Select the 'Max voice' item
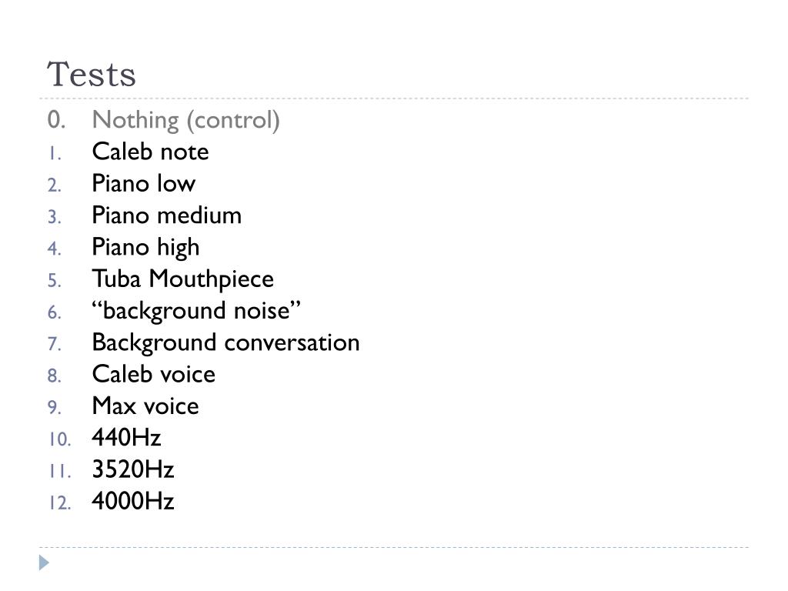This screenshot has width=788, height=591. (145, 406)
